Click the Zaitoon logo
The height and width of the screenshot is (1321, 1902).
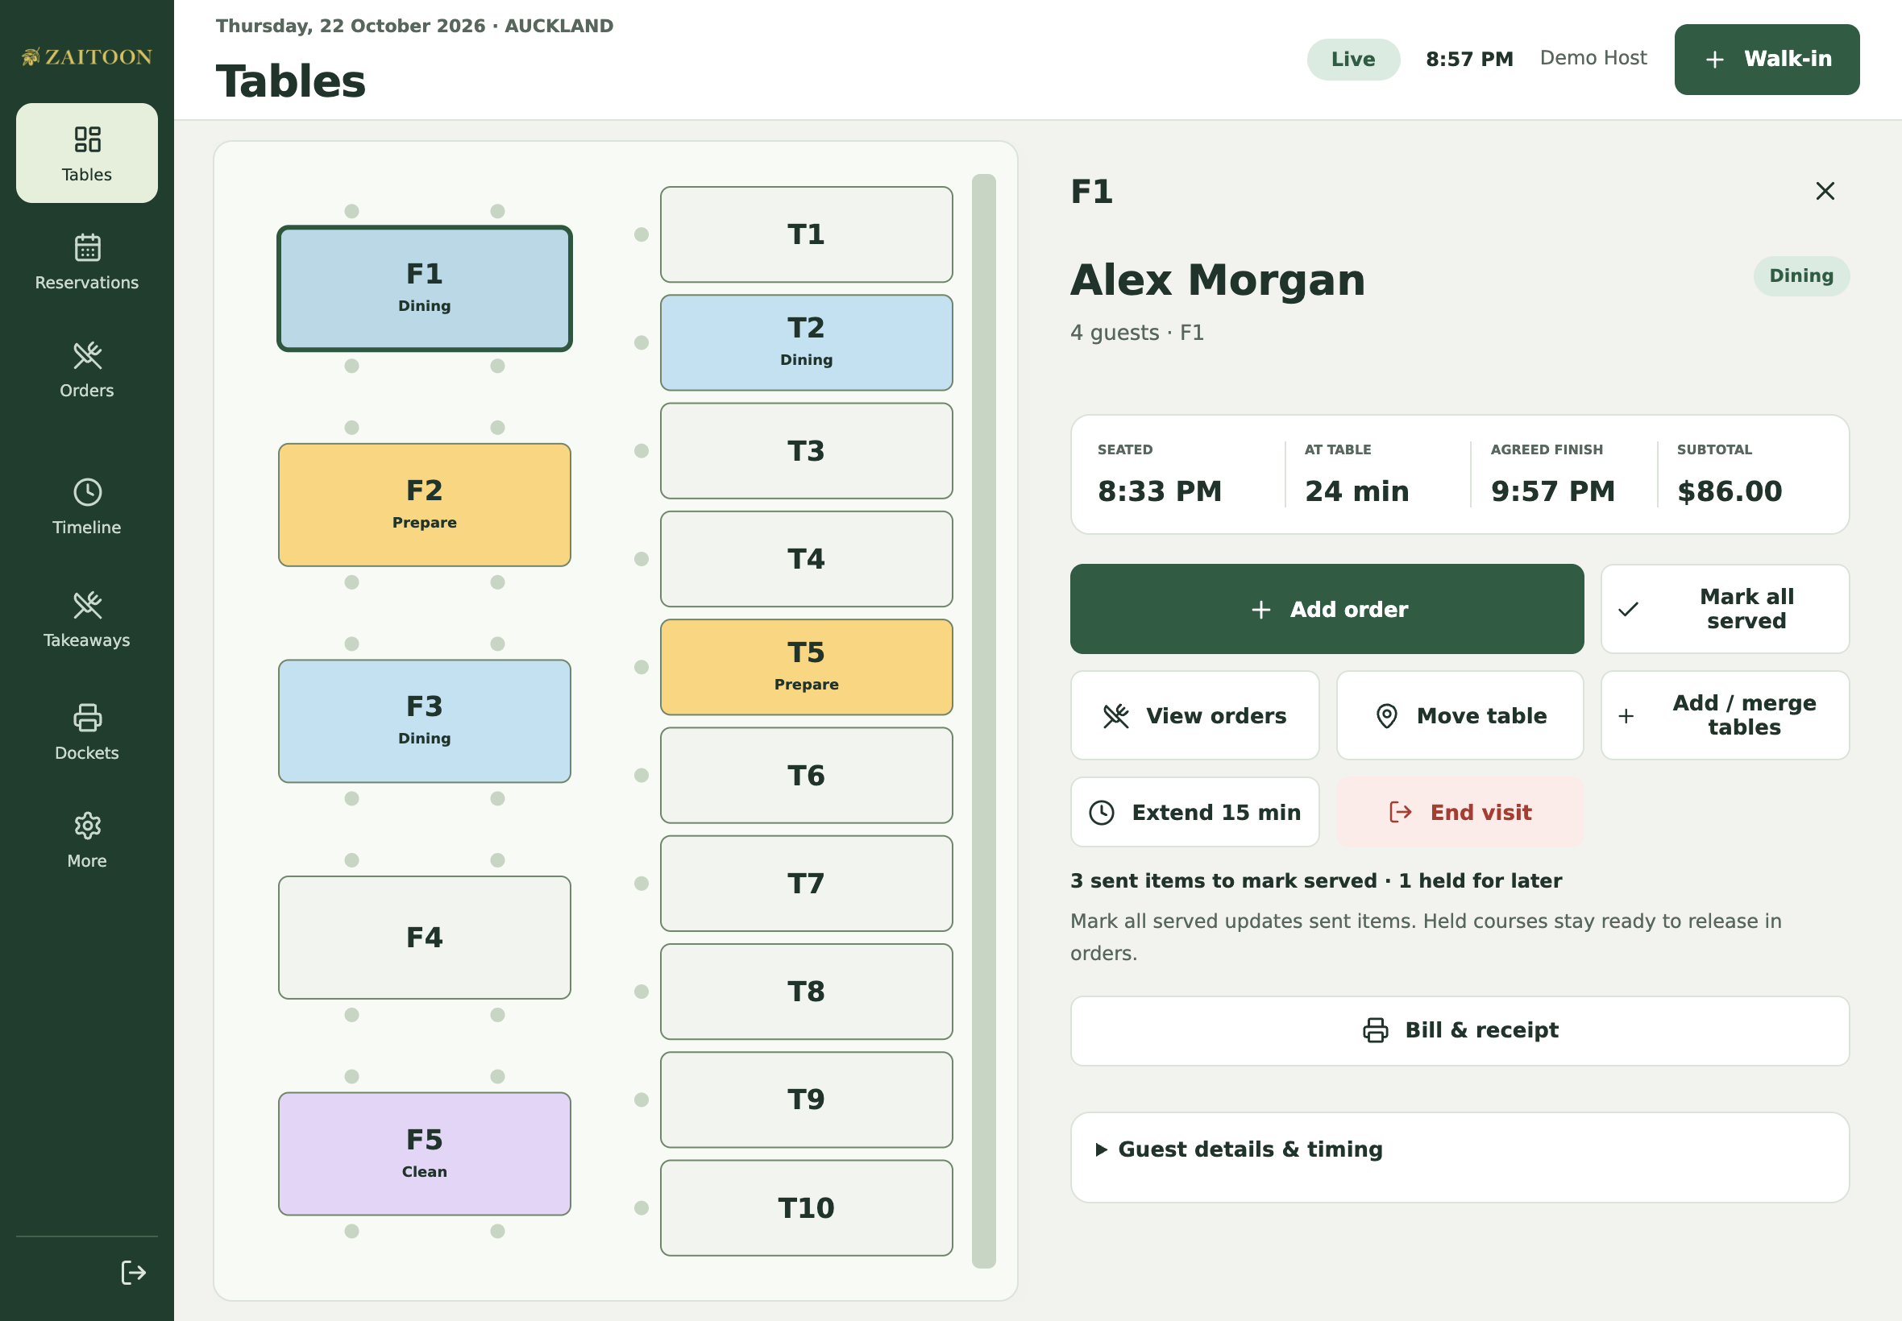pos(87,57)
